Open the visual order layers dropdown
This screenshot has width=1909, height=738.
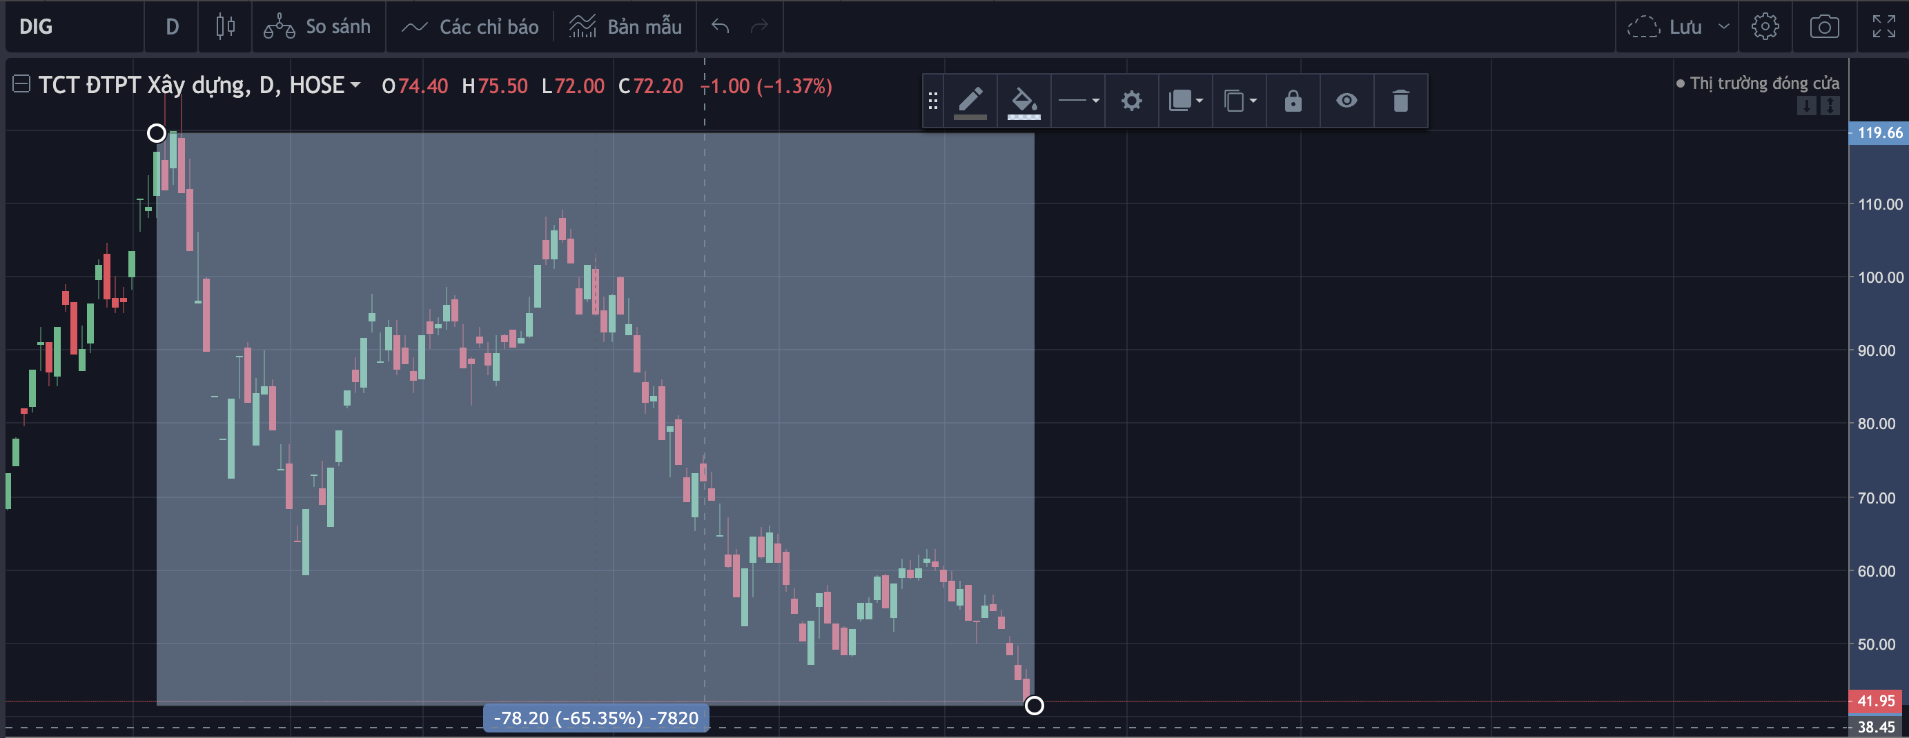click(1185, 101)
